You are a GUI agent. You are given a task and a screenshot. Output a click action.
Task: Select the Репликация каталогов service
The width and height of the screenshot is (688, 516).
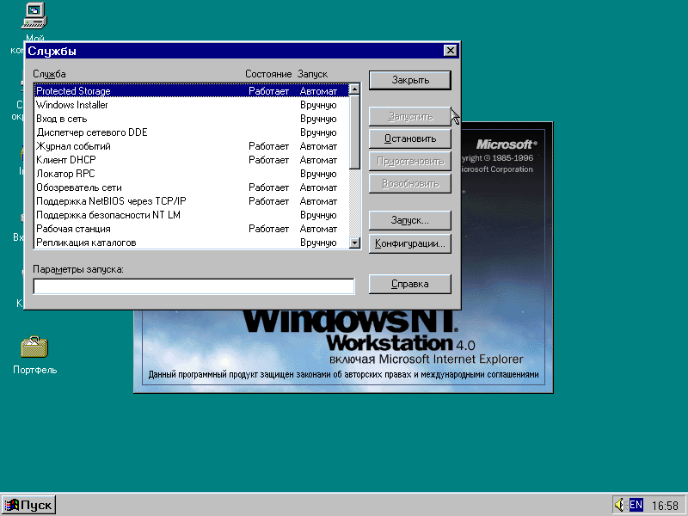click(x=191, y=243)
